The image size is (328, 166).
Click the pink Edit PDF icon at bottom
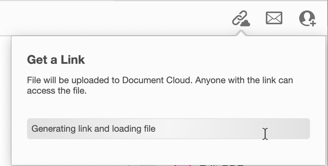pyautogui.click(x=183, y=165)
